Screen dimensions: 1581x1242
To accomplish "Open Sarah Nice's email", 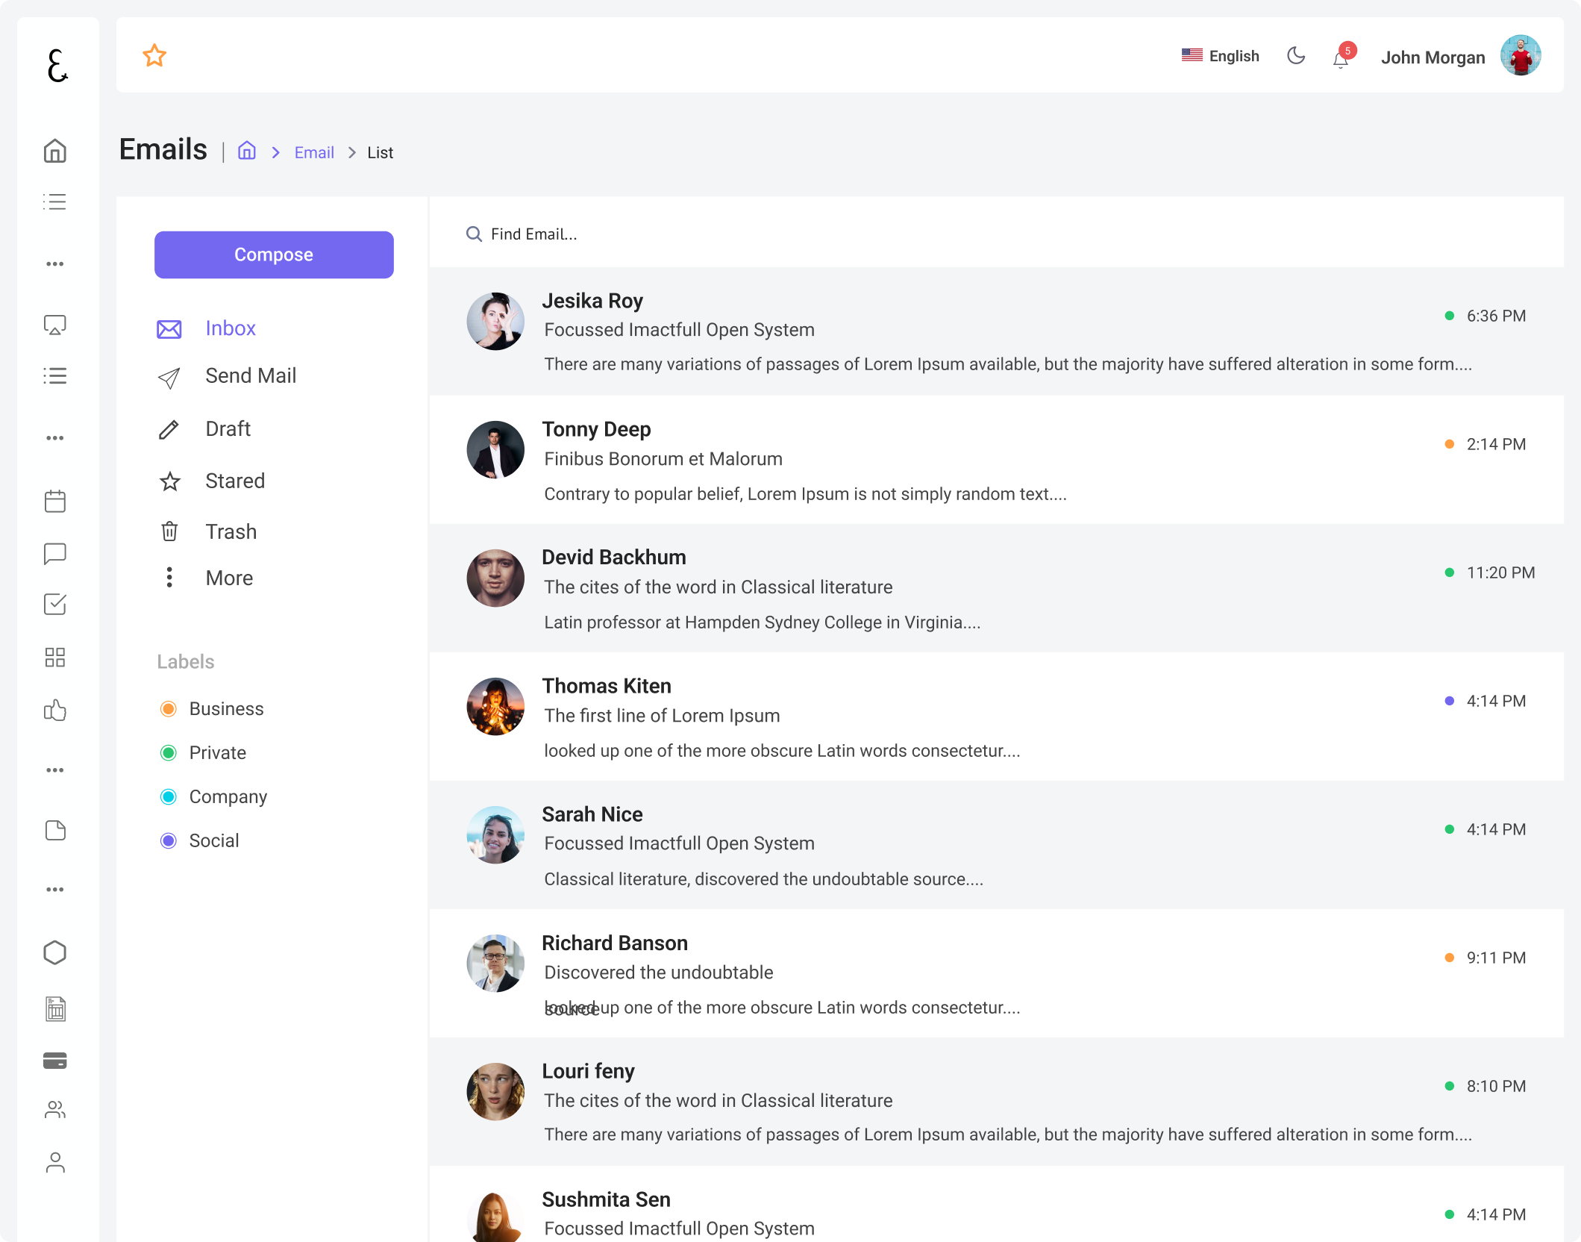I will tap(996, 845).
